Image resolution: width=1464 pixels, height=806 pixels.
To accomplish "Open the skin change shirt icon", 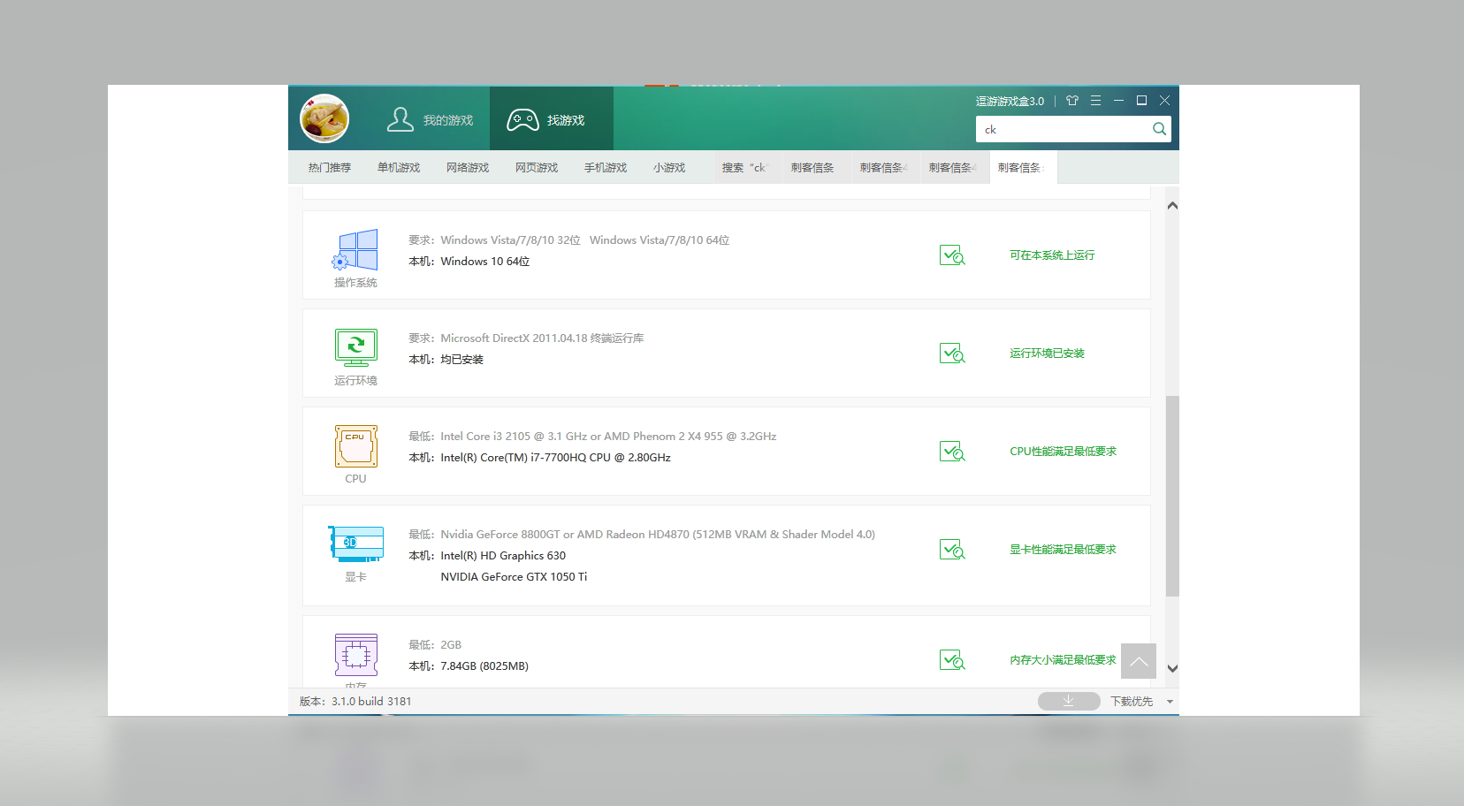I will click(1072, 101).
